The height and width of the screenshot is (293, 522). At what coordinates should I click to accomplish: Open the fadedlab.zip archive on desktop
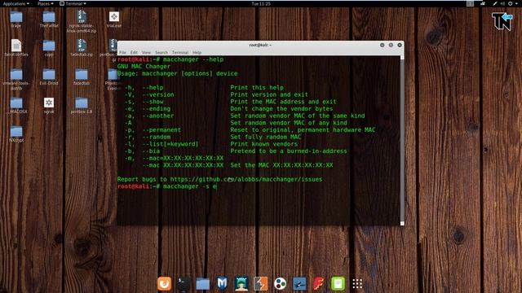click(x=82, y=48)
